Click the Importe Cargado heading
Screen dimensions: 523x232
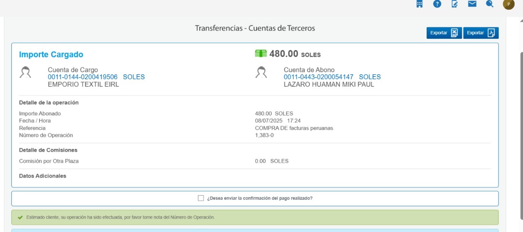[51, 55]
